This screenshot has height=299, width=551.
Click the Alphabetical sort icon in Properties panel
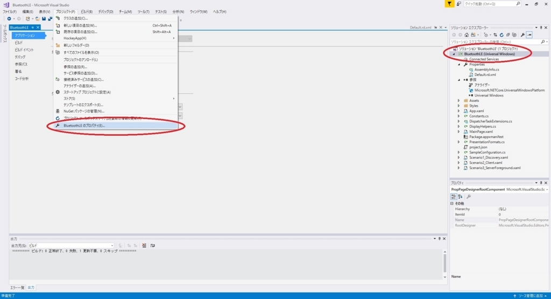click(x=461, y=197)
